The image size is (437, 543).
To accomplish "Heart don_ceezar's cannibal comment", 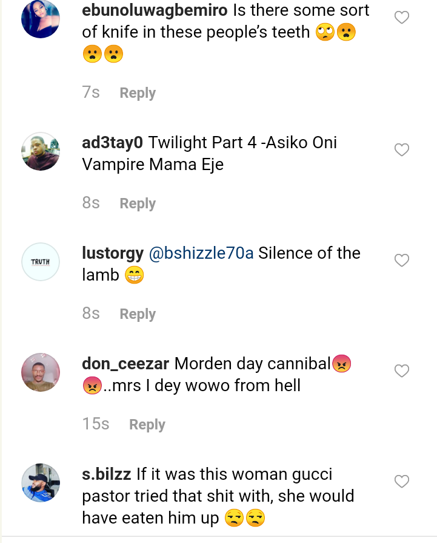I will [x=402, y=371].
